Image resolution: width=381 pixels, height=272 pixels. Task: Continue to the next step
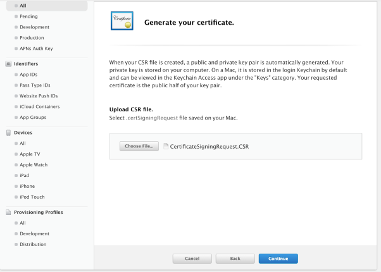pyautogui.click(x=278, y=259)
